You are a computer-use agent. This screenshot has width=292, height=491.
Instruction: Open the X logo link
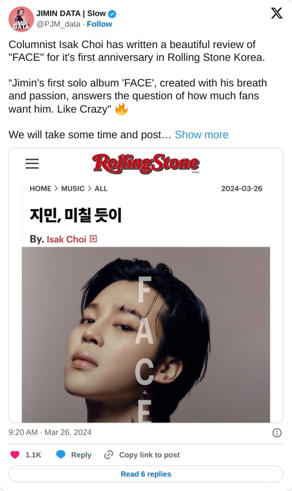click(x=276, y=13)
